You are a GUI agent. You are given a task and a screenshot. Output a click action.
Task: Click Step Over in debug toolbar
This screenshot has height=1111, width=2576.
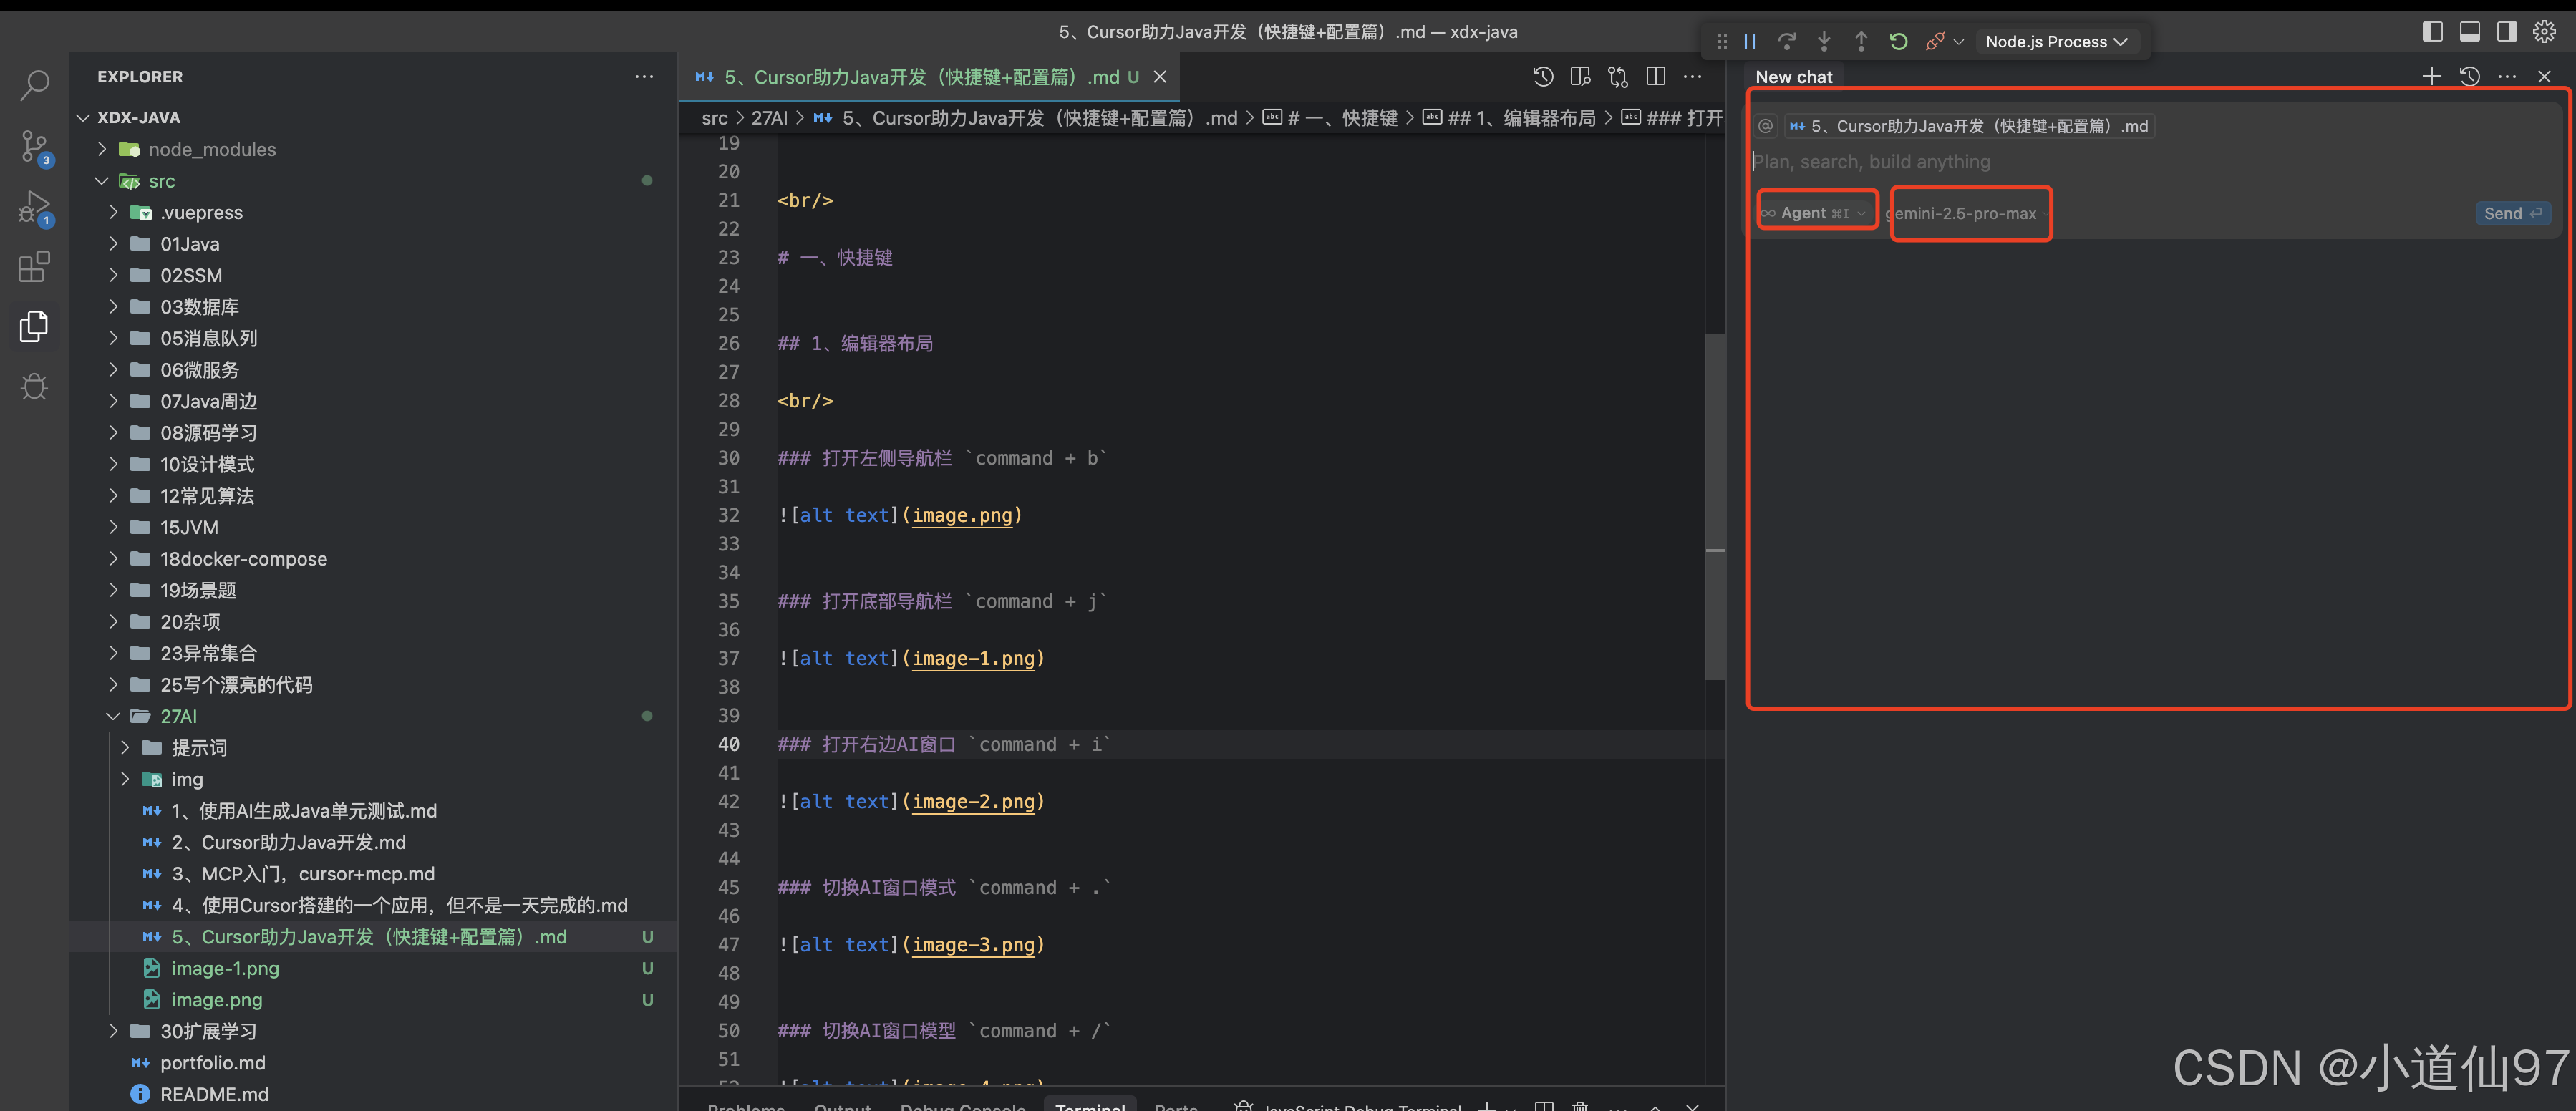point(1787,42)
